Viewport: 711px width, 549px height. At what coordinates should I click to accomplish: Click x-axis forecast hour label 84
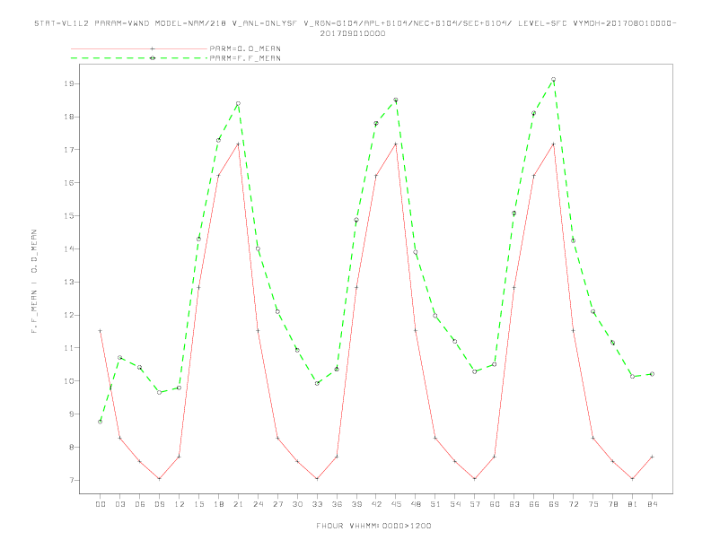pos(652,504)
